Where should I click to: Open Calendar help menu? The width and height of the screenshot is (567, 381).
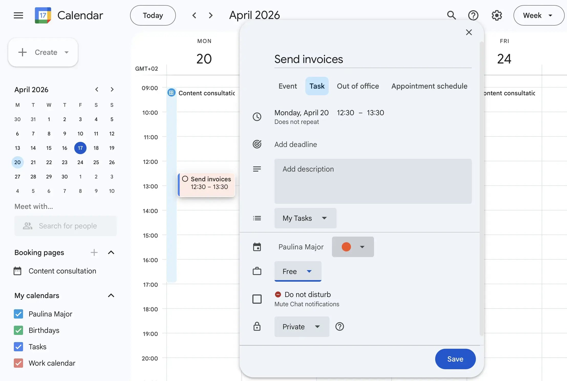[x=473, y=15]
